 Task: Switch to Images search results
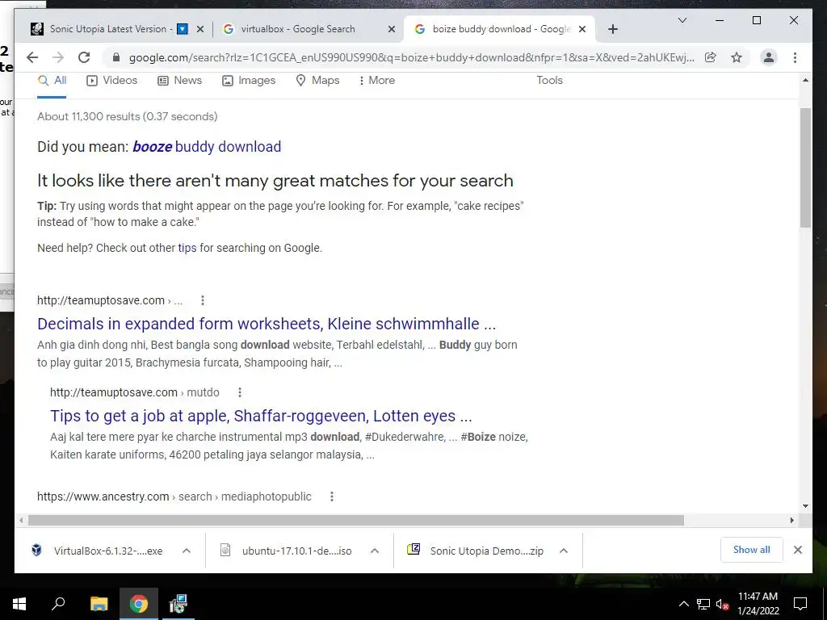click(249, 81)
